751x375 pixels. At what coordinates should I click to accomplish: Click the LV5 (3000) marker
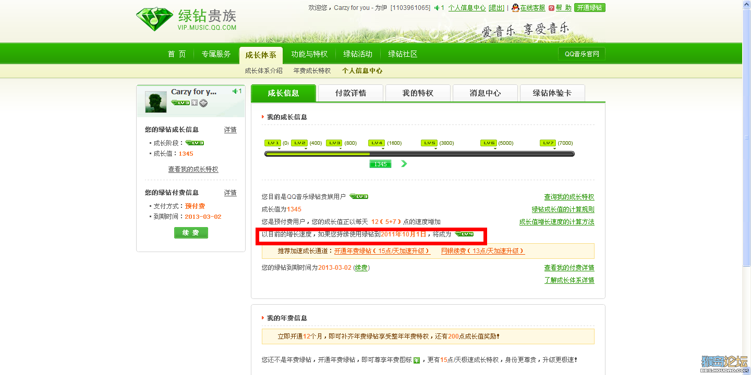(x=429, y=143)
